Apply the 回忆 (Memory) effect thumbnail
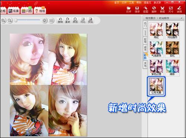The height and width of the screenshot is (138, 186). pyautogui.click(x=172, y=49)
